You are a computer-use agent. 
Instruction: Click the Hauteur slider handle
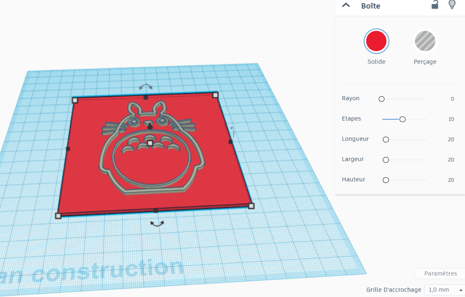(x=386, y=180)
